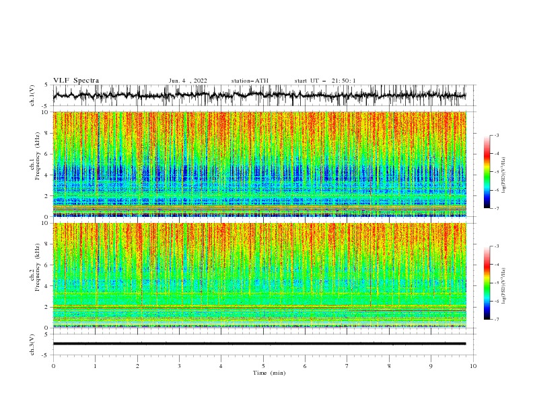Click the date 'Jun. 4, 2022' label

[188, 81]
